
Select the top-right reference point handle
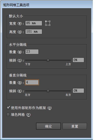coord(50,21)
